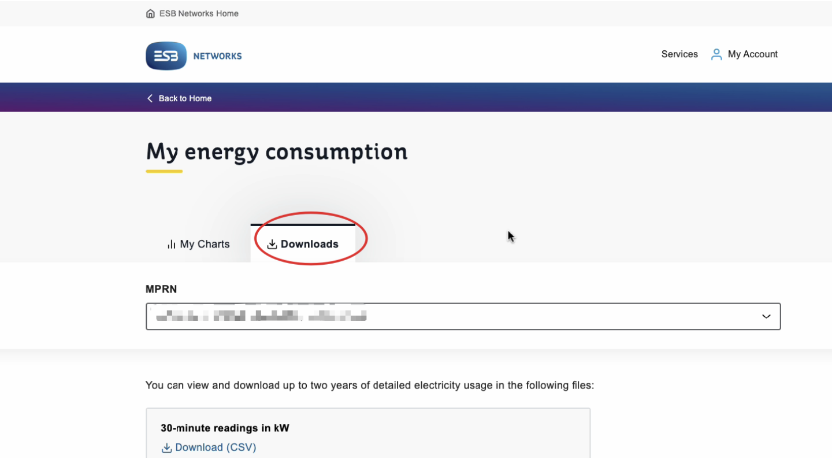Go back via the Back to Home link
Image resolution: width=832 pixels, height=466 pixels.
[x=185, y=98]
